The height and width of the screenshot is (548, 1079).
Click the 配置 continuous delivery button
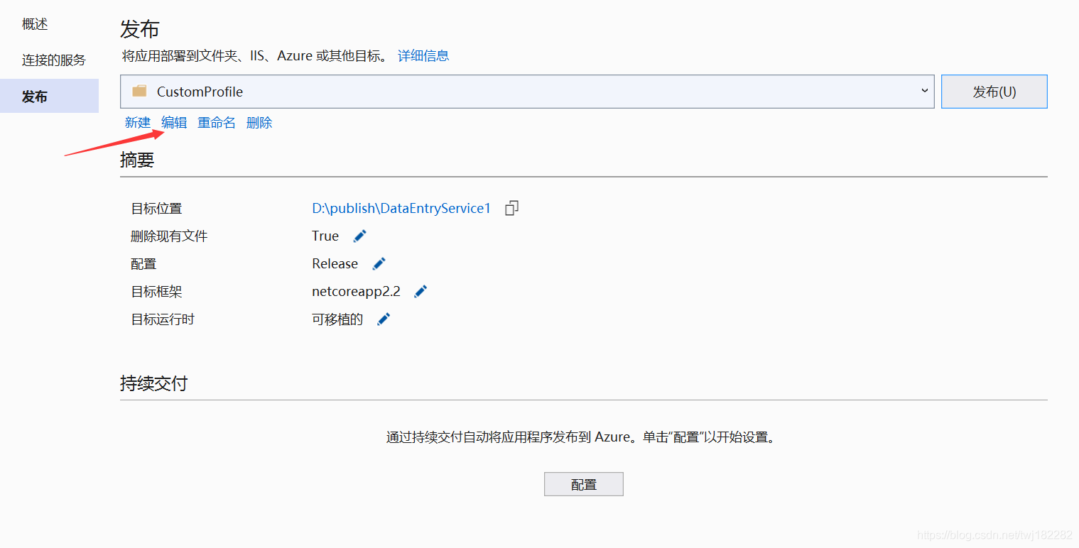[584, 484]
